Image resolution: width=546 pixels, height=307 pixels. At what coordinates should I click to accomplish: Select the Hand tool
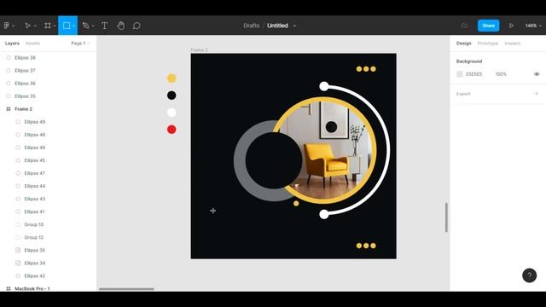point(120,26)
